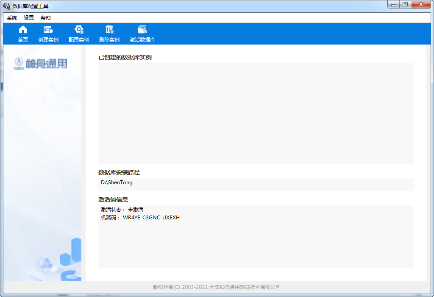
Task: Click the 已创建的数据库实例 heading
Action: (x=125, y=57)
